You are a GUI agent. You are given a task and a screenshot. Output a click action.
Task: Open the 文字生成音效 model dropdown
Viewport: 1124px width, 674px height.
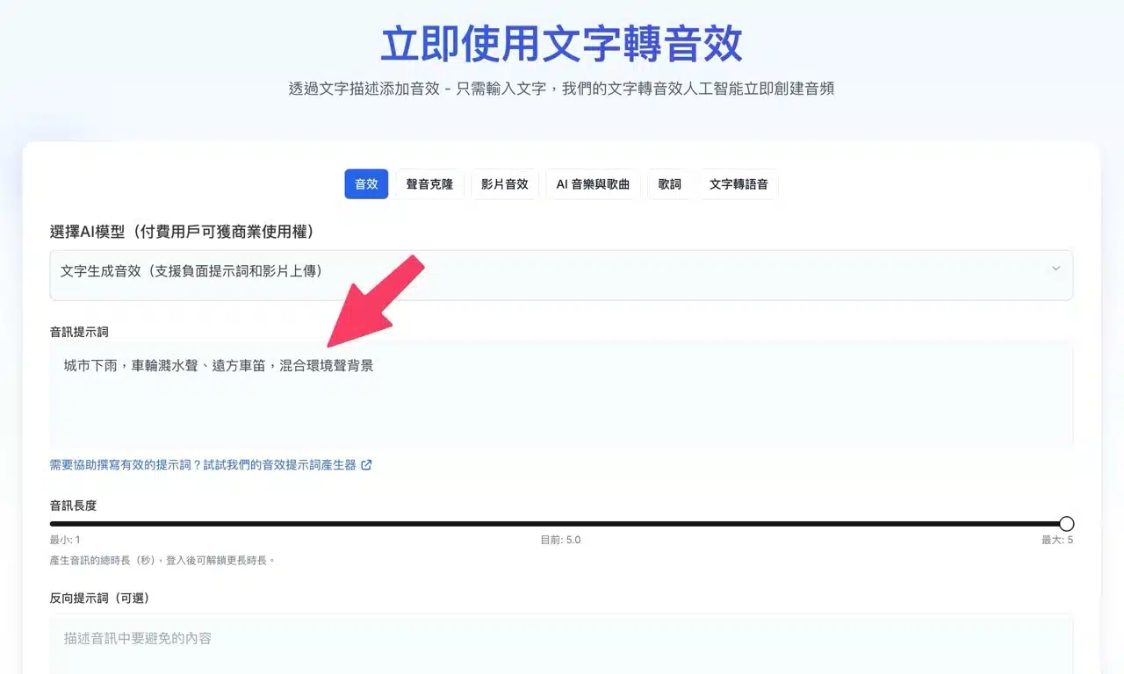pyautogui.click(x=560, y=274)
